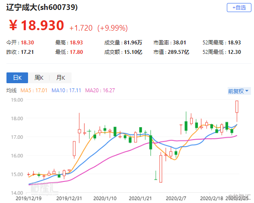This screenshot has width=254, height=203.
Task: Click the 市值 289.57亿 market cap
Action: pyautogui.click(x=171, y=52)
